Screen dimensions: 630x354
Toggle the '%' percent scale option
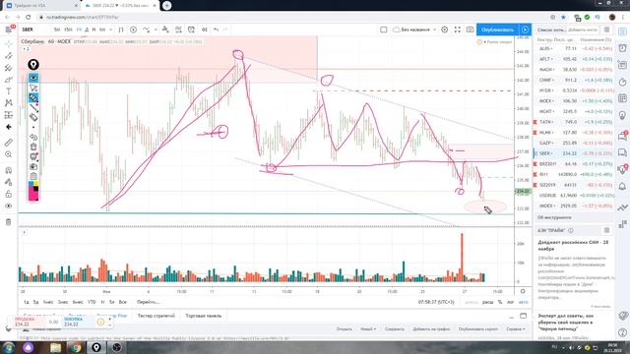pos(500,302)
